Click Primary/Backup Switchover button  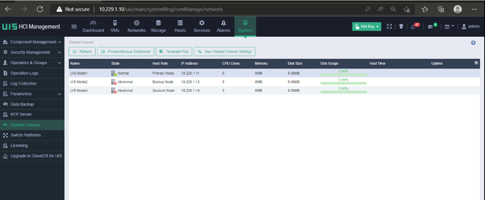(126, 52)
